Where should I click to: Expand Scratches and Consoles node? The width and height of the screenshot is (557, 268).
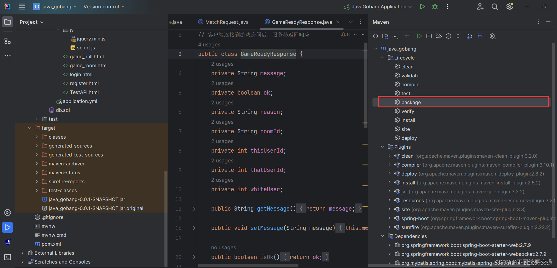(x=23, y=262)
